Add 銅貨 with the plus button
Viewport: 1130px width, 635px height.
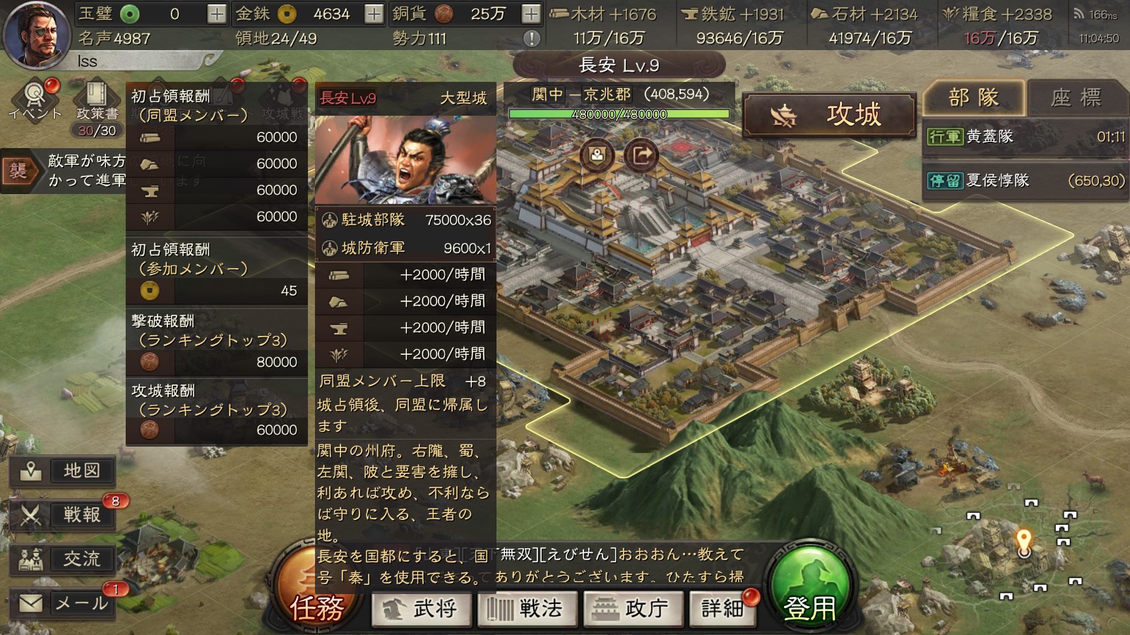point(530,13)
